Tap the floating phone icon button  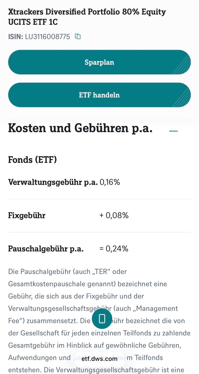pos(102,319)
